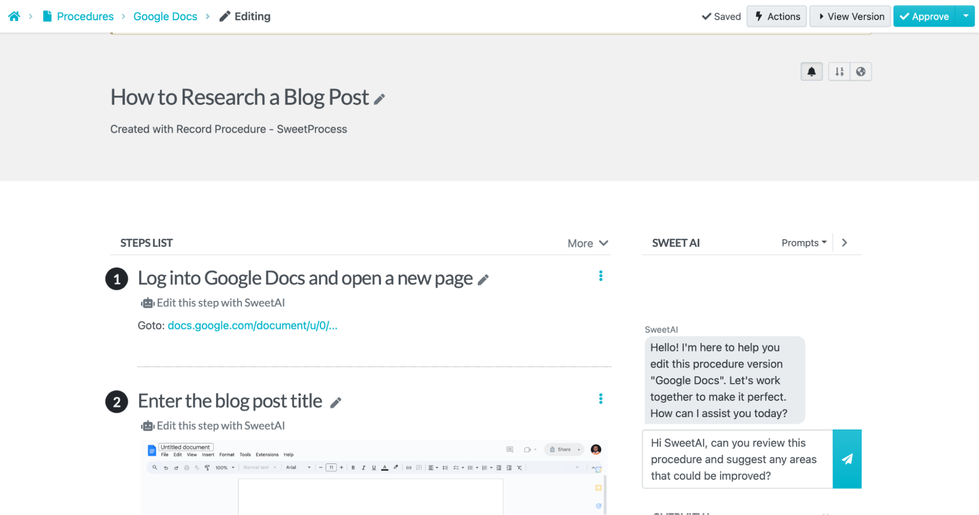Edit step 1 title with pencil icon
The image size is (979, 515).
click(x=483, y=280)
